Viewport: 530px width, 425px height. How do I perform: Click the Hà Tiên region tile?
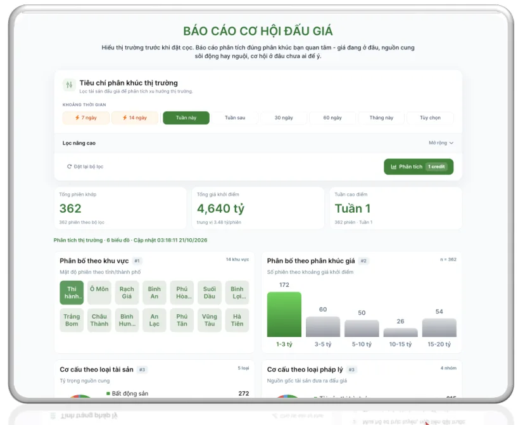click(x=237, y=320)
